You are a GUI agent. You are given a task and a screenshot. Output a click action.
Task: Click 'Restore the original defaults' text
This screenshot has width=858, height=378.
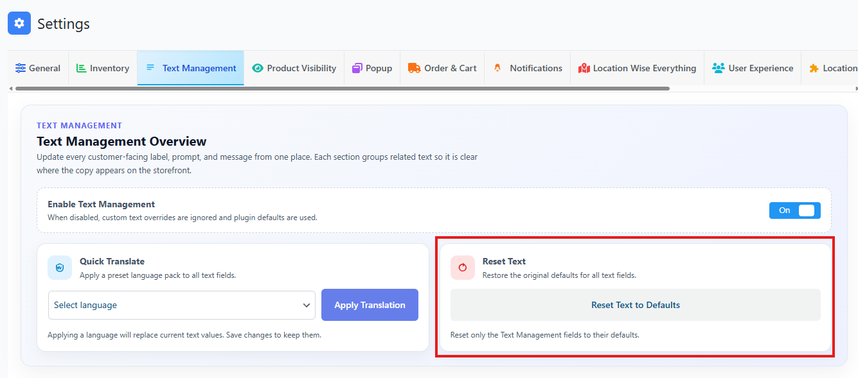click(559, 275)
